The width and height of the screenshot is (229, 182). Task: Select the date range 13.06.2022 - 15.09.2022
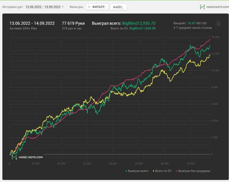tap(43, 7)
